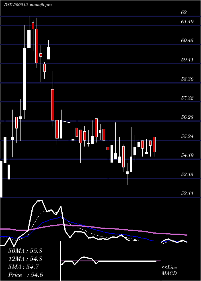Click the 12MA : 54.8 reading
Image resolution: width=201 pixels, height=281 pixels.
25,259
